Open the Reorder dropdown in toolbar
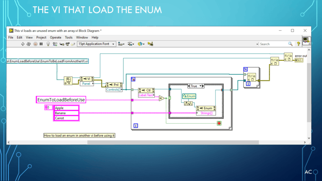 141,44
